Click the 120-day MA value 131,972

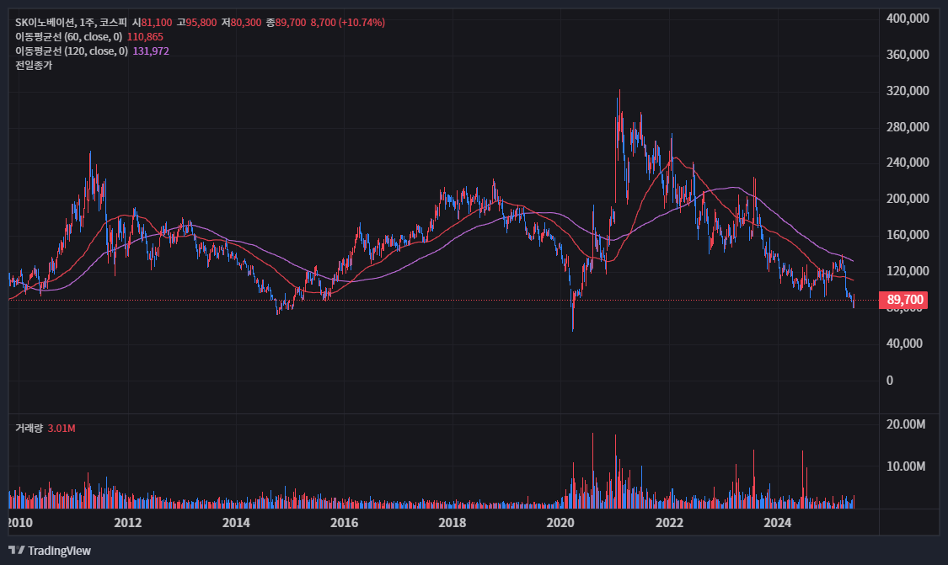pyautogui.click(x=151, y=51)
